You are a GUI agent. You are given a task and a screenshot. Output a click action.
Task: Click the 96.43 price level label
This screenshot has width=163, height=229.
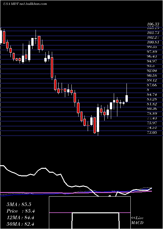(152, 56)
